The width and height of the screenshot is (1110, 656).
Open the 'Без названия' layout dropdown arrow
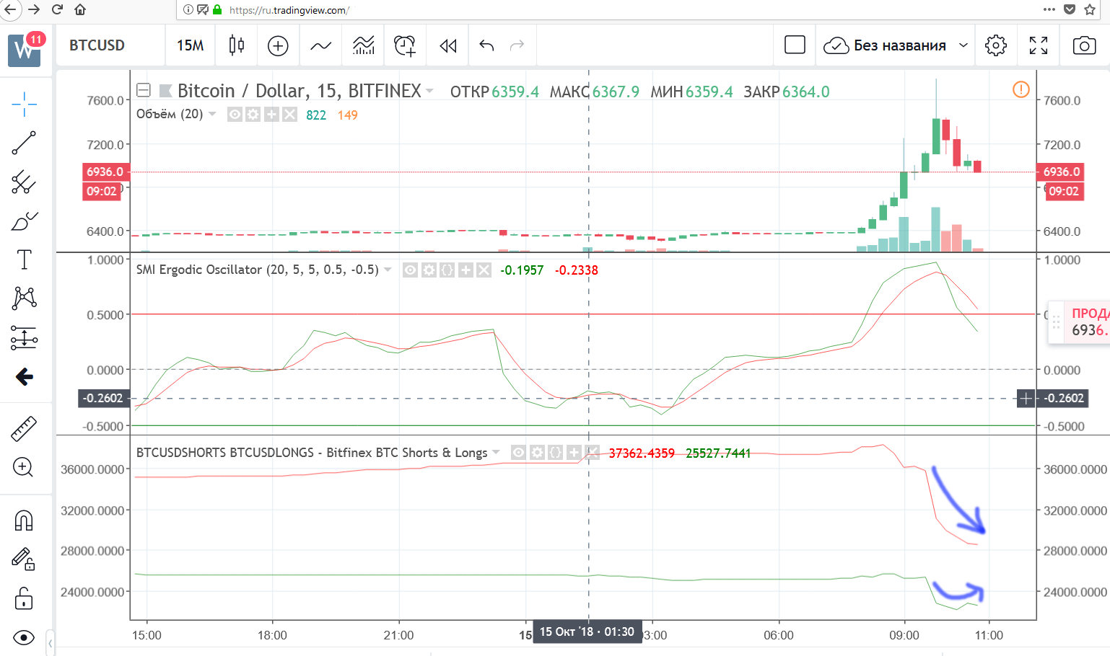tap(963, 45)
